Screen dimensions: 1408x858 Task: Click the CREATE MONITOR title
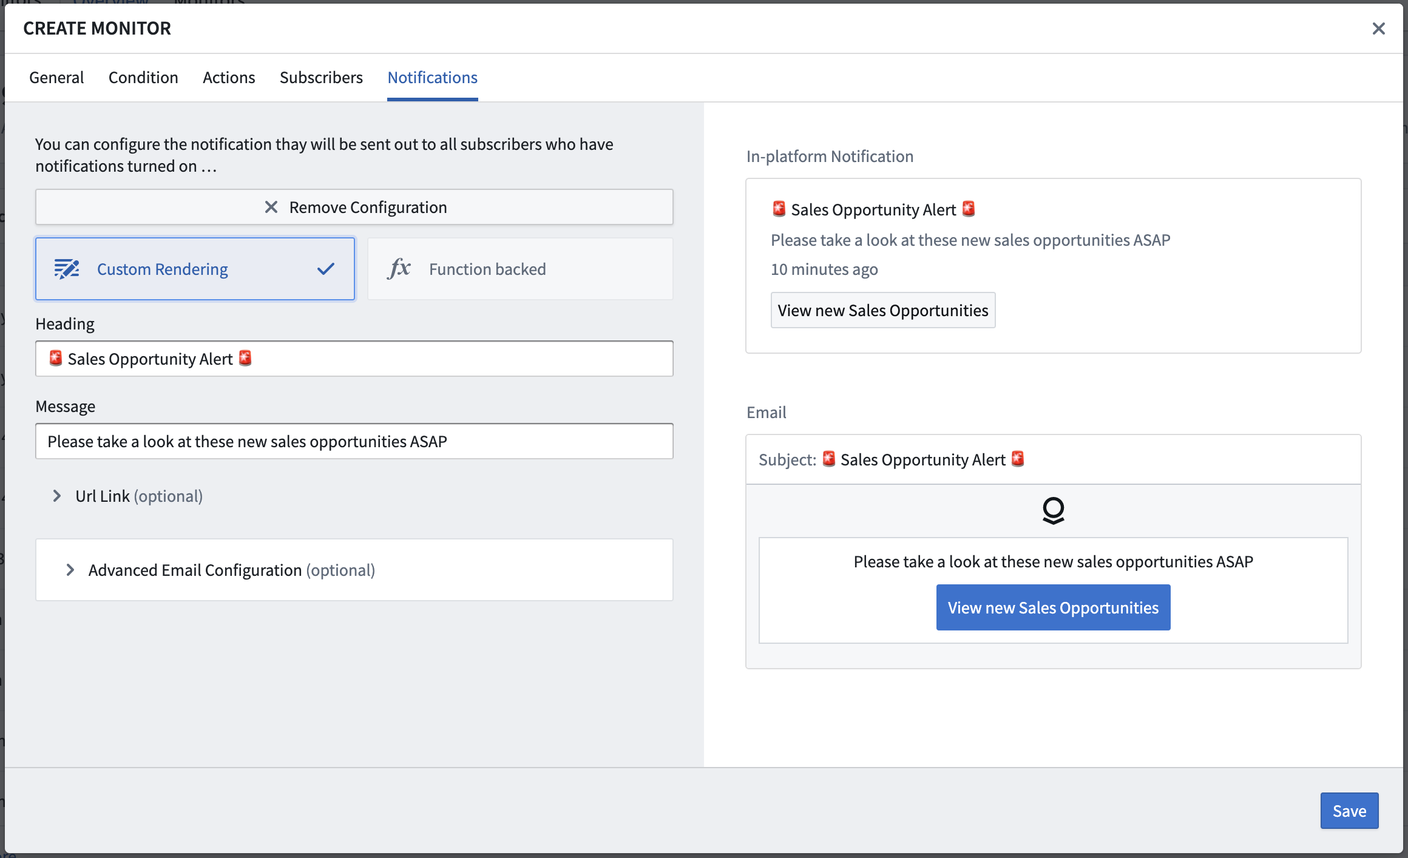[x=97, y=28]
